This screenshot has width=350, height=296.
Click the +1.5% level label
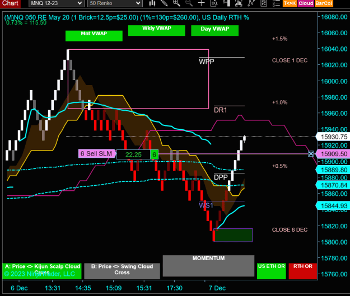click(279, 39)
